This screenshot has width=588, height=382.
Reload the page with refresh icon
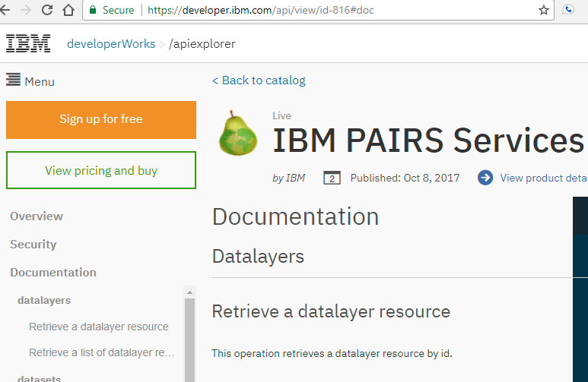pos(47,10)
